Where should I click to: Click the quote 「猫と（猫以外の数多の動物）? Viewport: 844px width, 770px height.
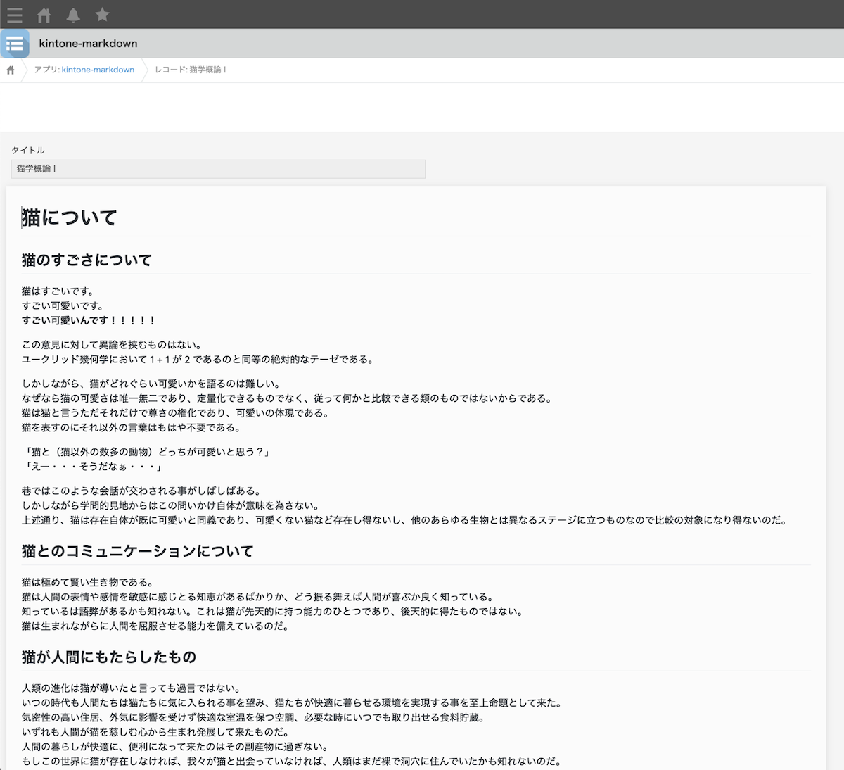147,452
